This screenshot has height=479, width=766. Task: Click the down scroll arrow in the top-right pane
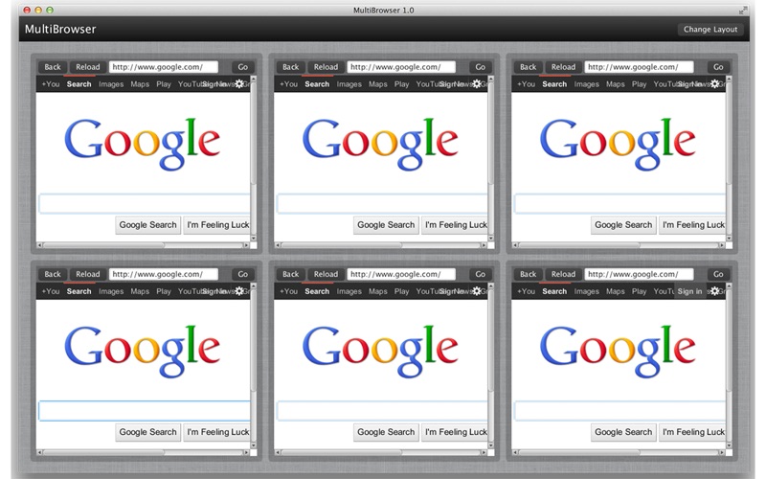click(x=729, y=238)
